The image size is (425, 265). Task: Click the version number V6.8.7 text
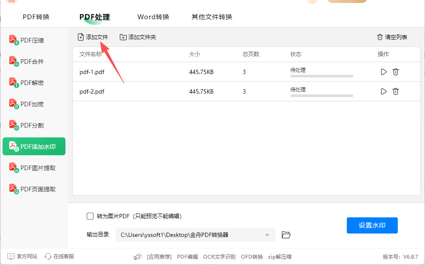(411, 256)
